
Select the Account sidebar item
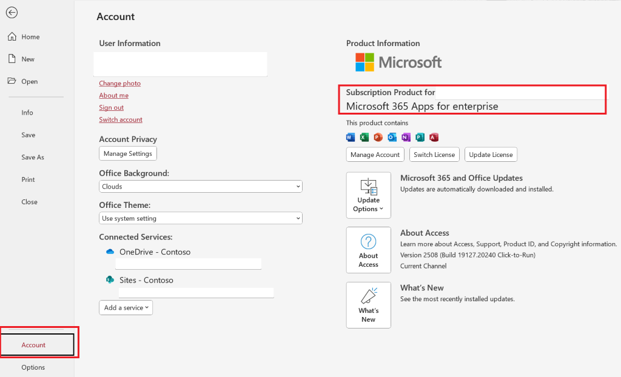click(37, 345)
